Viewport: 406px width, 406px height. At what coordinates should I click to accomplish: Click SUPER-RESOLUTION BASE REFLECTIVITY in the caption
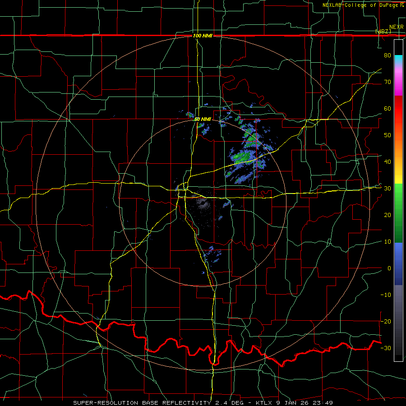142,403
